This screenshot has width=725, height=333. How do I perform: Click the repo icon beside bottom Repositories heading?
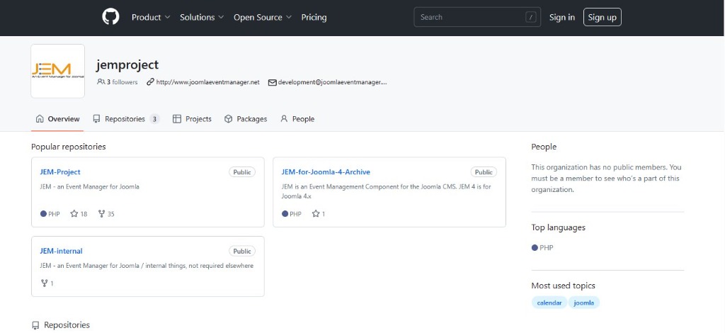[x=35, y=325]
